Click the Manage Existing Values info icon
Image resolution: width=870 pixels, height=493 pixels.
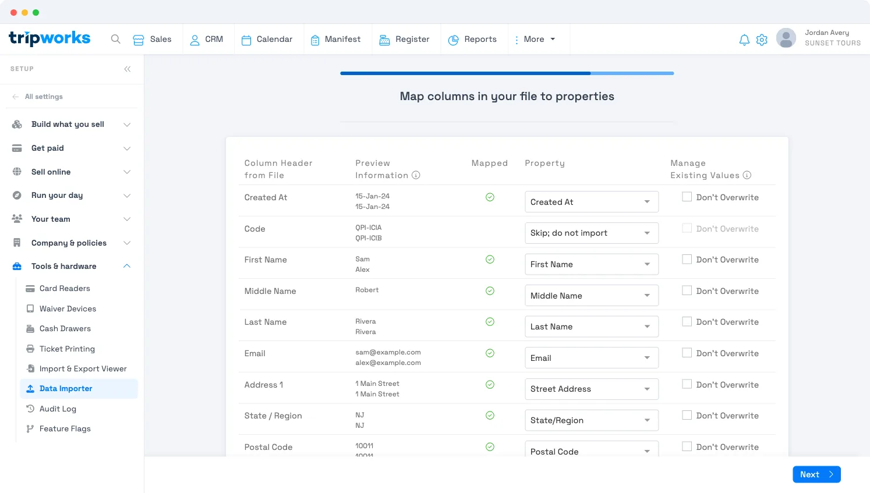click(747, 175)
